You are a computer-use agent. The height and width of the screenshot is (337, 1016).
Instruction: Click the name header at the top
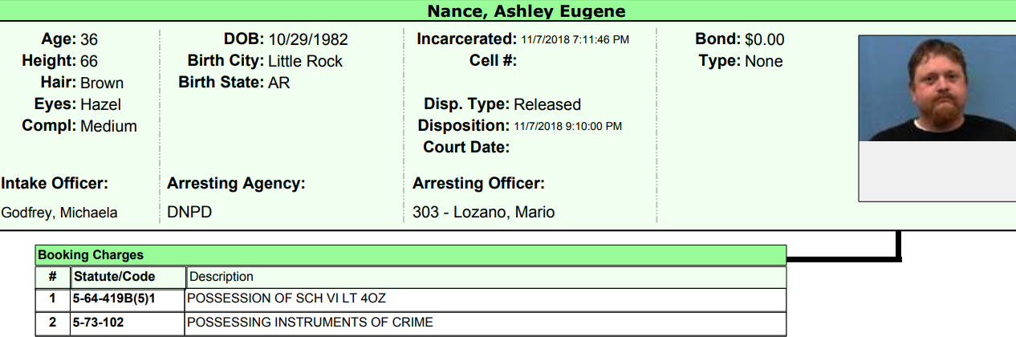526,11
